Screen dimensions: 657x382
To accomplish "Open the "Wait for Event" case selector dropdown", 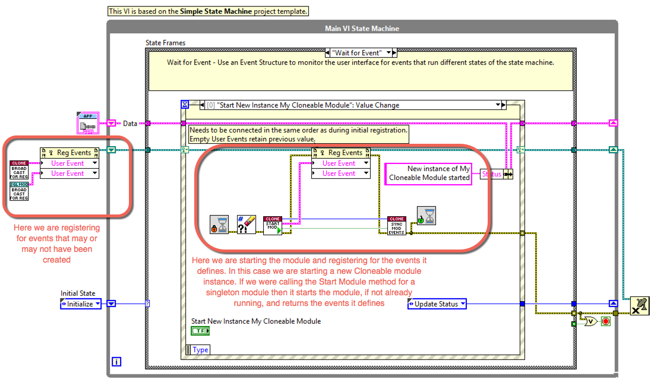I will coord(388,53).
